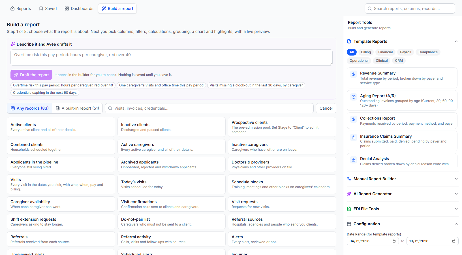The width and height of the screenshot is (462, 255).
Task: Go to the Dashboards tab
Action: pyautogui.click(x=79, y=8)
